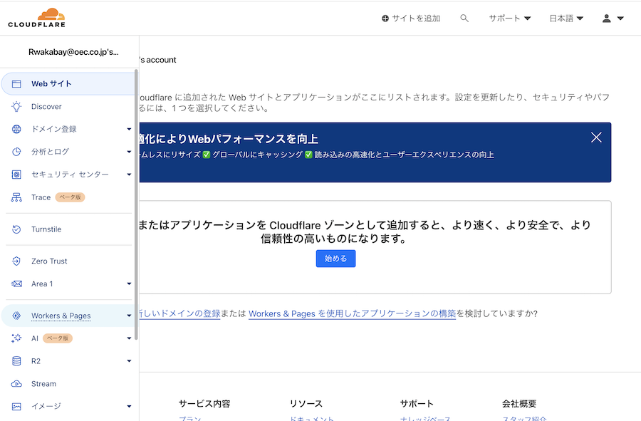The height and width of the screenshot is (421, 641).
Task: Click the Cloudflare logo
Action: (x=36, y=17)
